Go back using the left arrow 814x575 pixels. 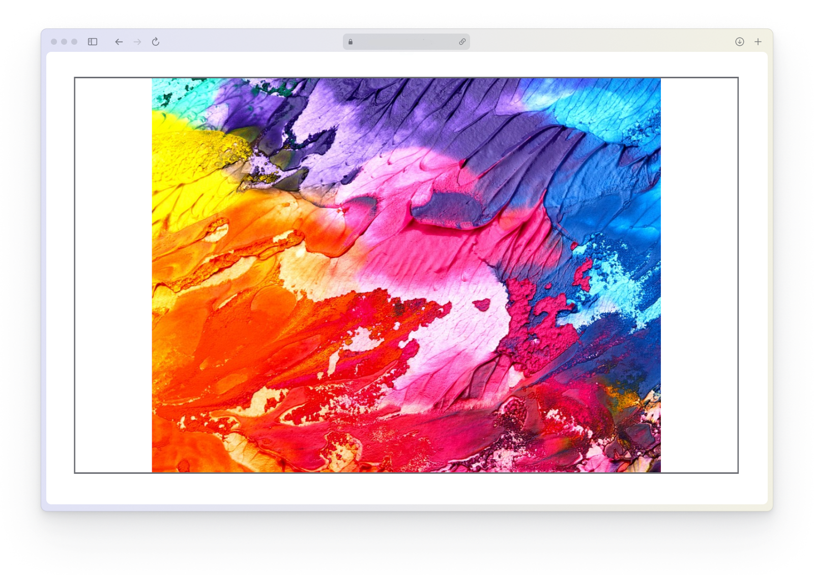tap(119, 42)
